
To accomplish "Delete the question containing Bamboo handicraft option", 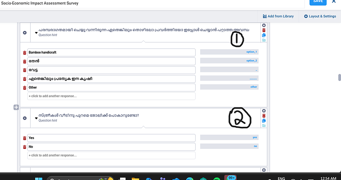I will [x=264, y=31].
